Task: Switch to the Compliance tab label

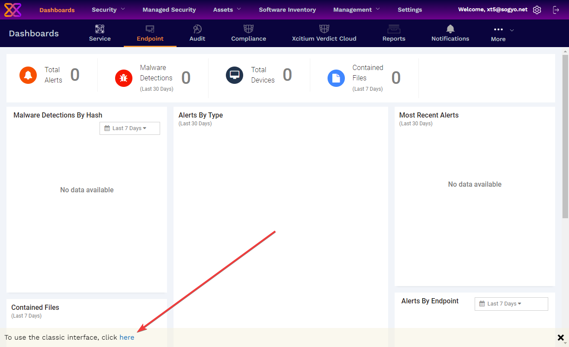Action: click(x=248, y=38)
